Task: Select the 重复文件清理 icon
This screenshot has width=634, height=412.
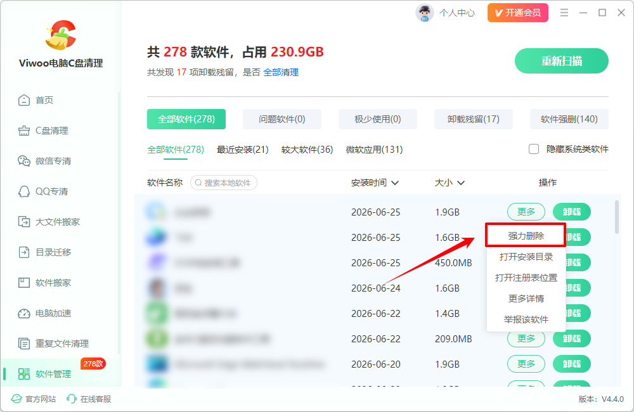Action: (x=24, y=344)
